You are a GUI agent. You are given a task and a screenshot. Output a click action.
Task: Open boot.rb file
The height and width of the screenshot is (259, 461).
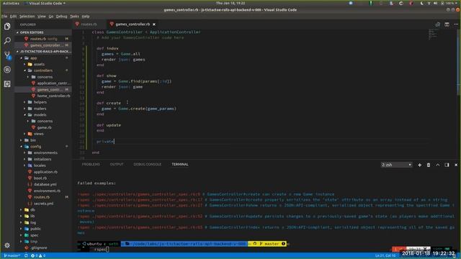click(x=40, y=178)
